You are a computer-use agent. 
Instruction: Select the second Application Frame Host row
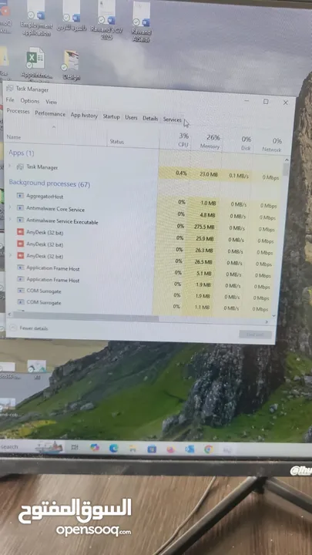(142, 282)
